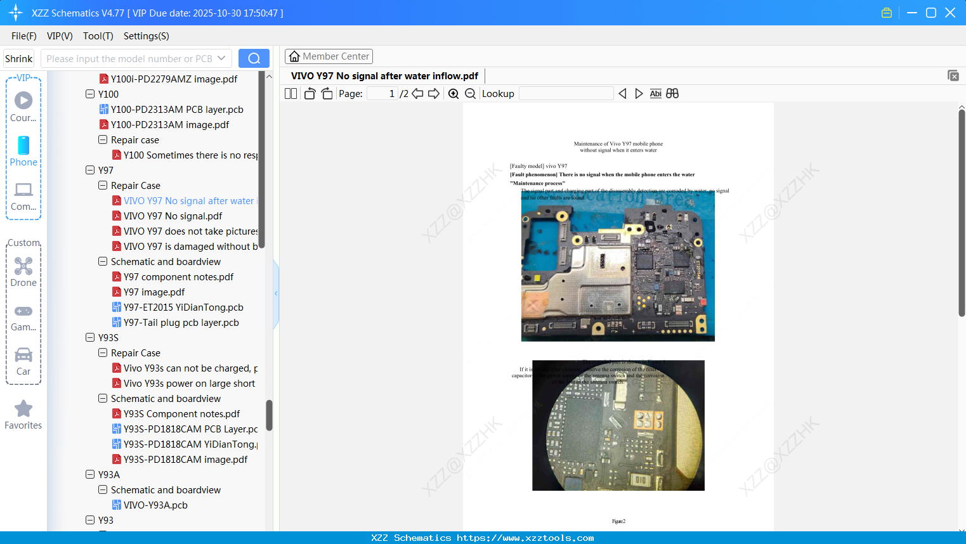This screenshot has width=966, height=544.
Task: Click the binoculars search icon
Action: coord(672,94)
